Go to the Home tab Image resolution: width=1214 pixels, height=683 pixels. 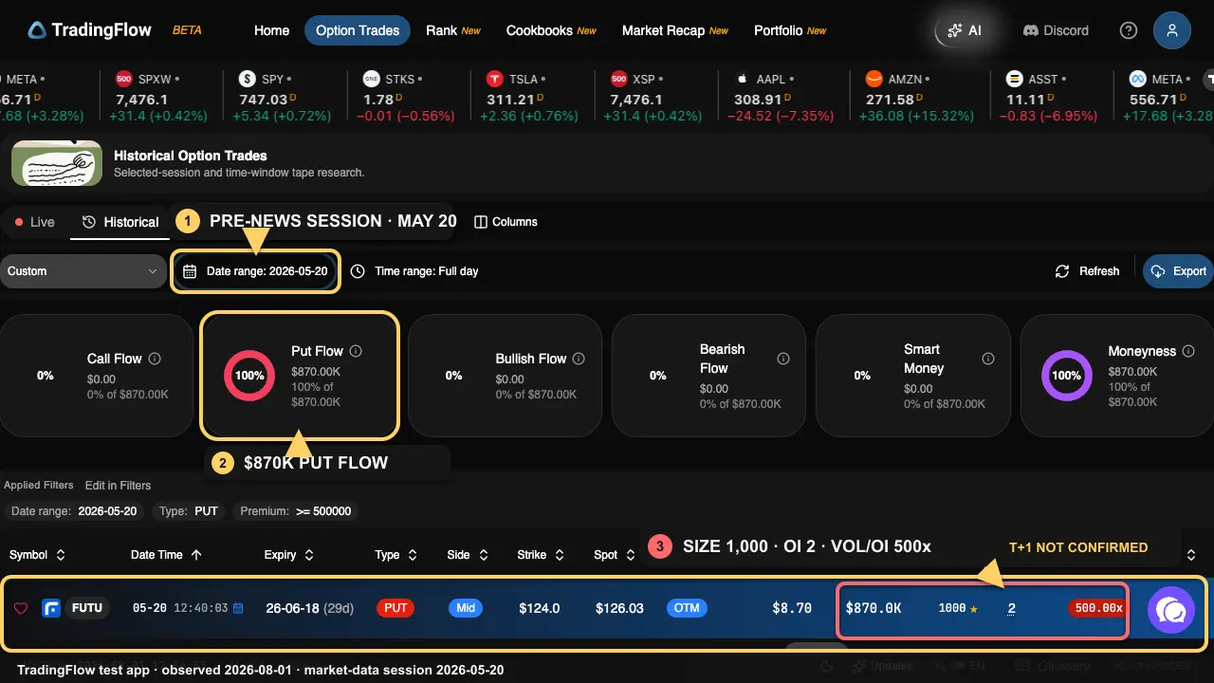(x=271, y=30)
